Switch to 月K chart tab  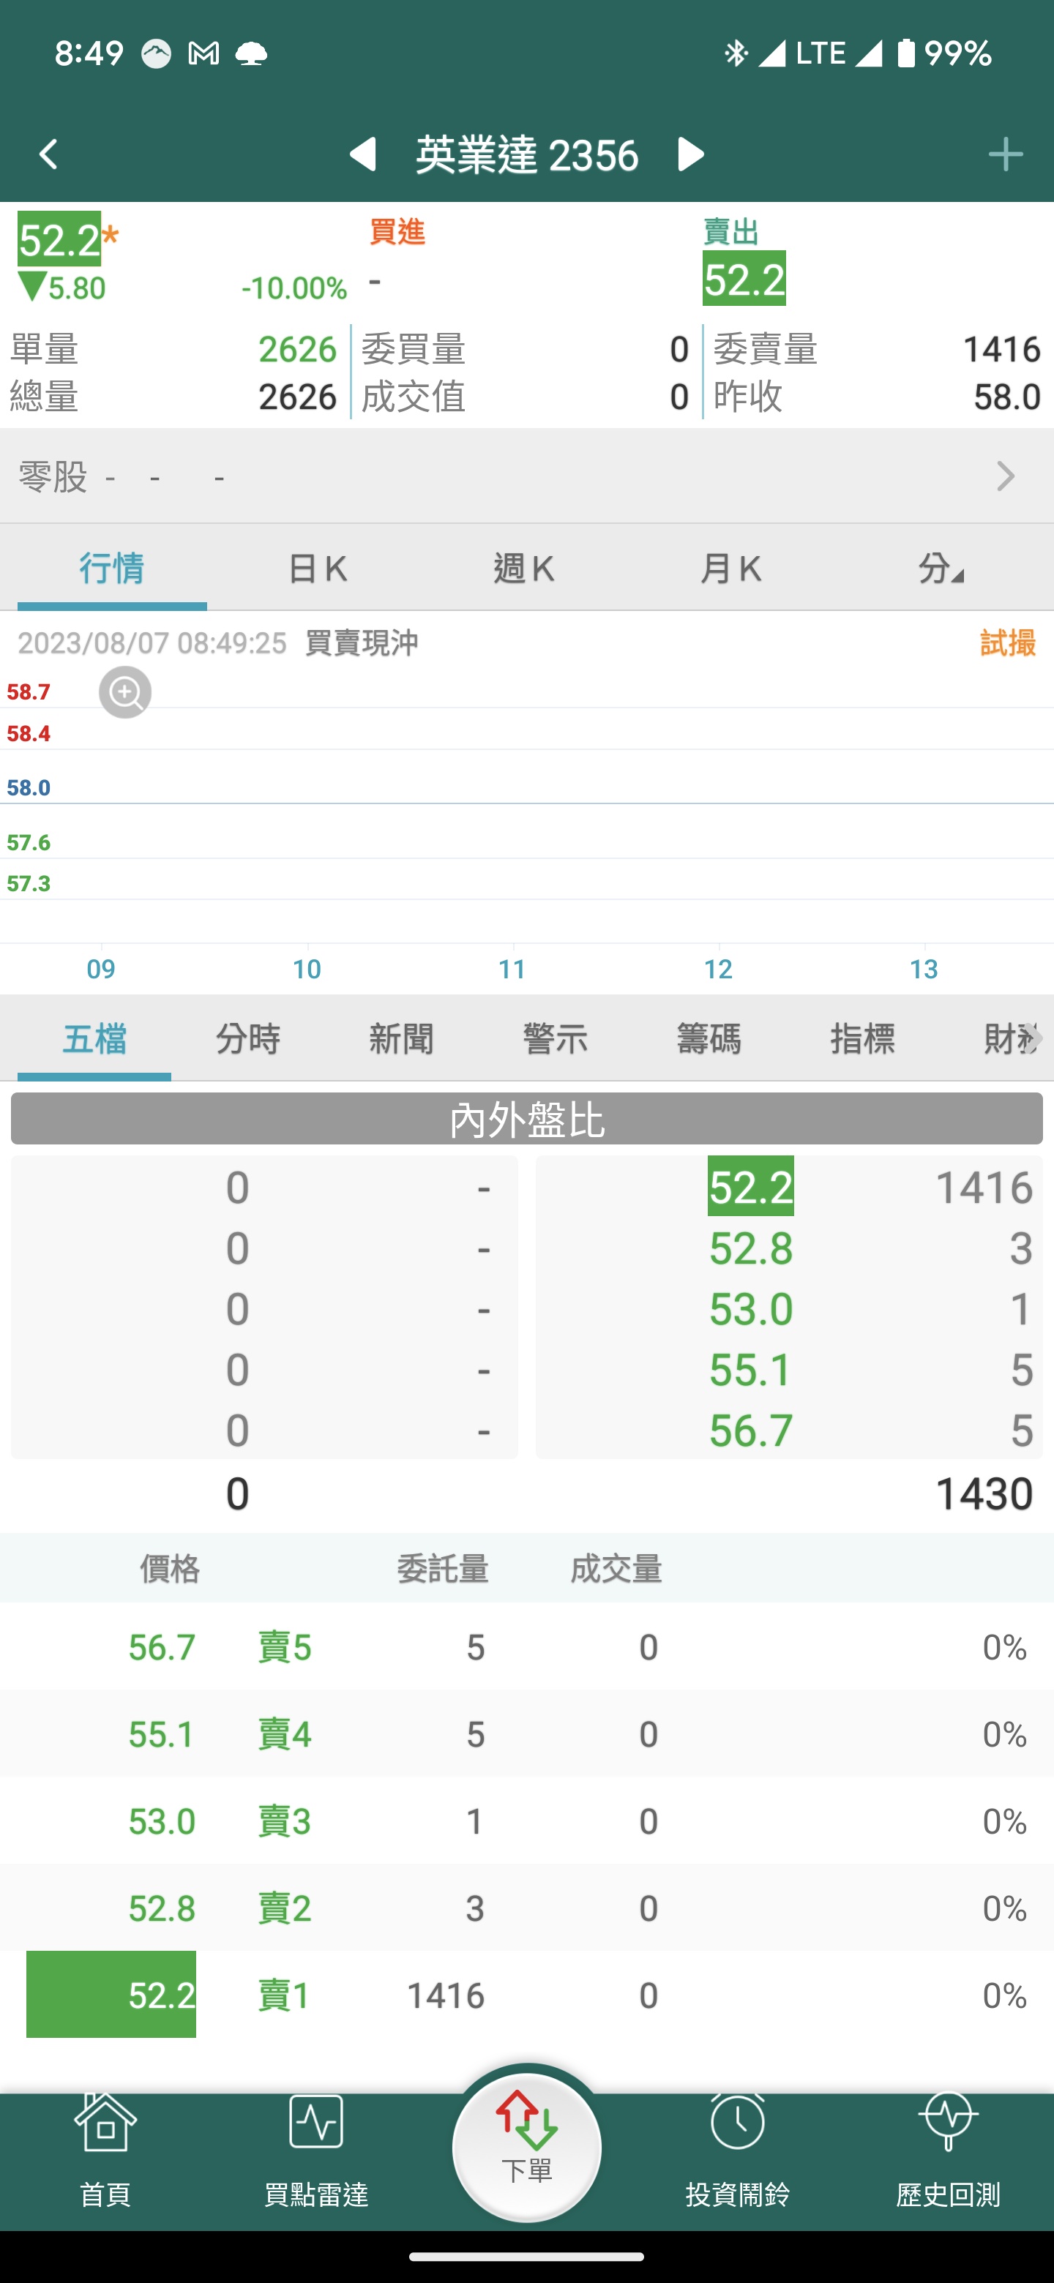pos(730,568)
